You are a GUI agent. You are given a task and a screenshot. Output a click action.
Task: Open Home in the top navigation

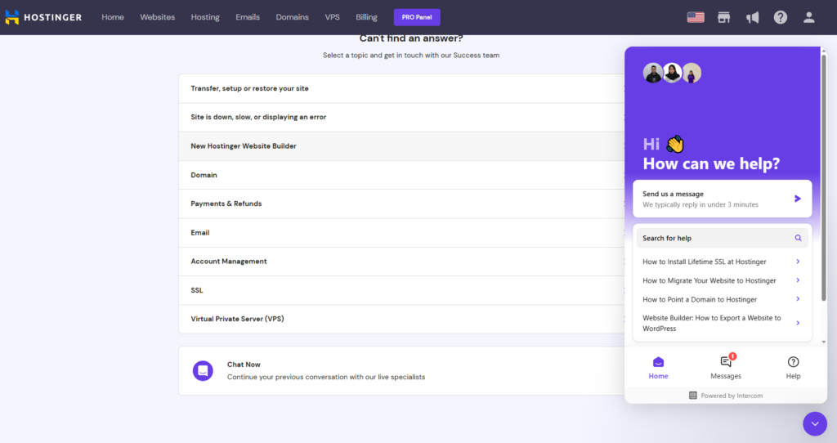click(x=113, y=17)
